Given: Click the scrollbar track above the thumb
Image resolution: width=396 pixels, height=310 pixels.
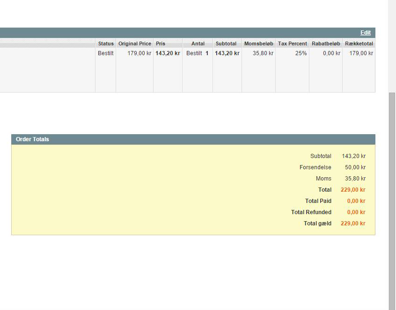Looking at the screenshot, I should pyautogui.click(x=392, y=47).
